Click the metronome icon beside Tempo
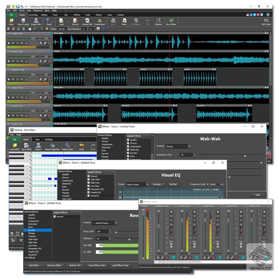 [47, 29]
